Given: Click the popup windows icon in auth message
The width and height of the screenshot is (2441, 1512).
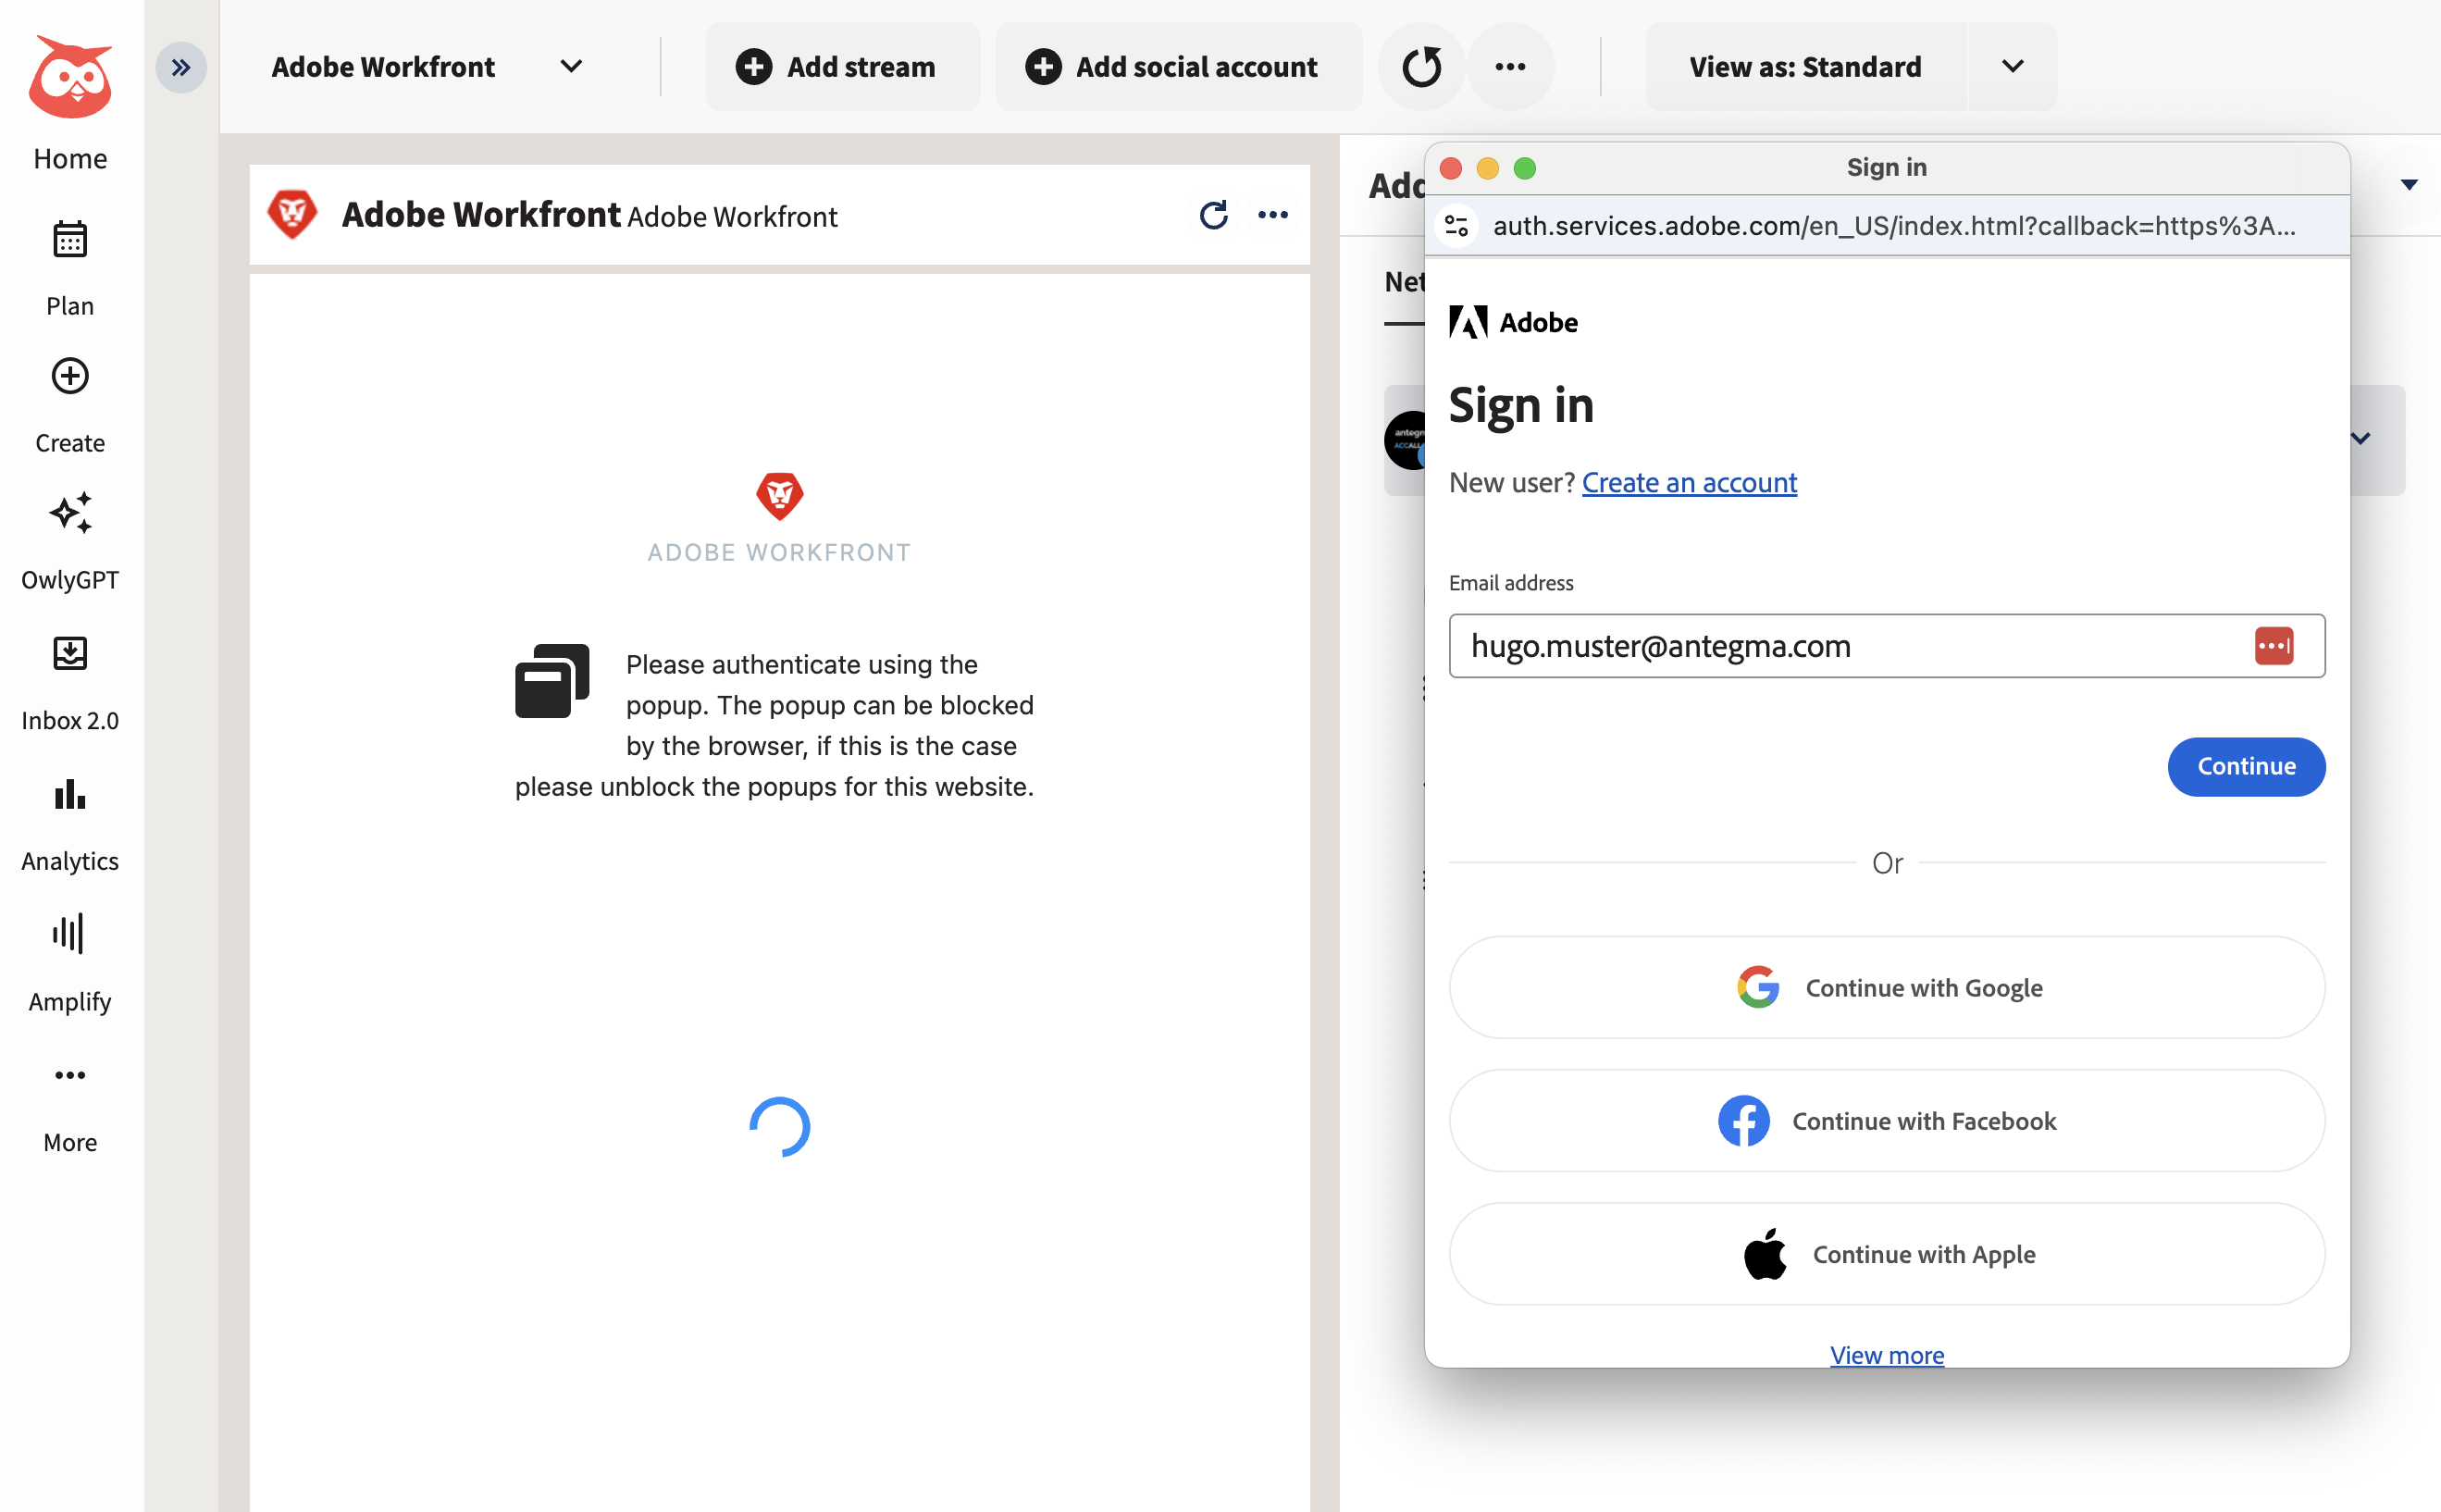Looking at the screenshot, I should [x=552, y=680].
